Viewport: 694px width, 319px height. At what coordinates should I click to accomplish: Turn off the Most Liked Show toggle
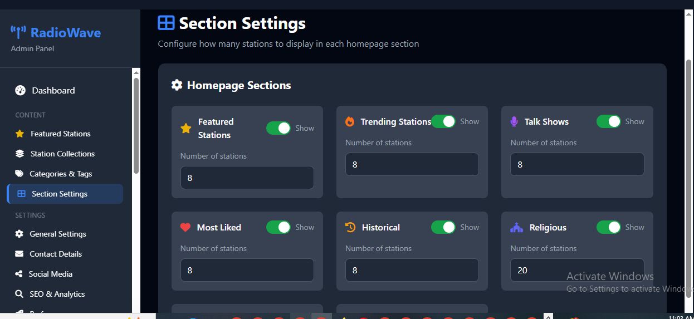278,227
